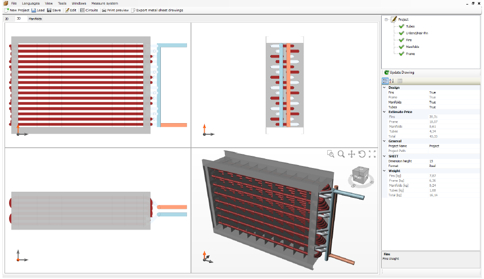
Task: Click the Save disk icon button
Action: tap(49, 10)
